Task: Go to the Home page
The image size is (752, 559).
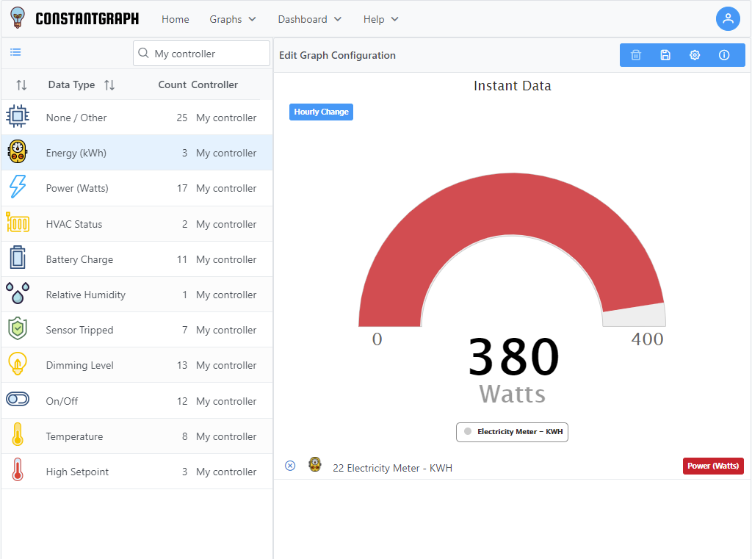Action: [x=176, y=19]
